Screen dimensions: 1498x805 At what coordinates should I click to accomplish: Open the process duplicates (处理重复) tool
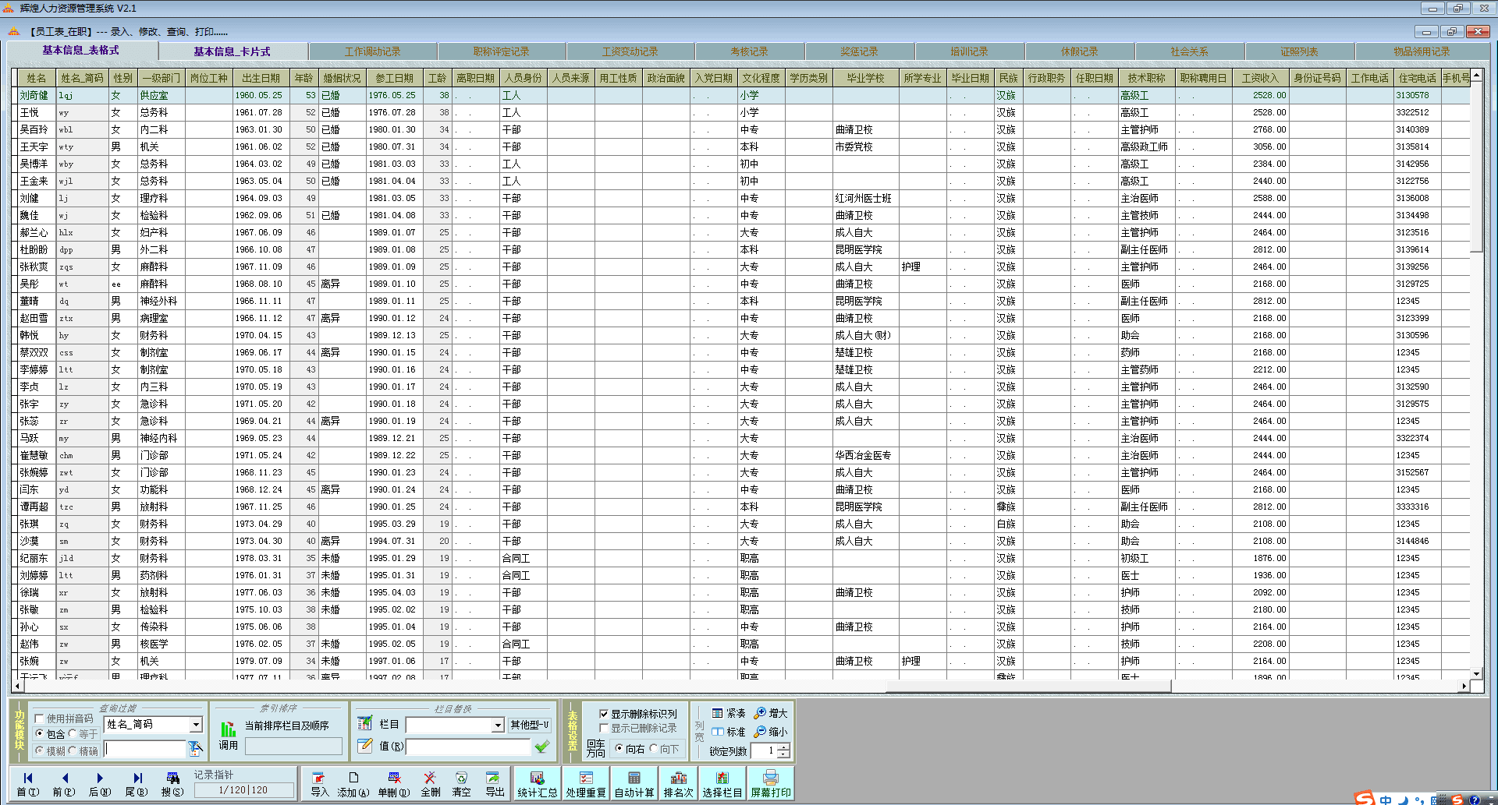tap(586, 783)
